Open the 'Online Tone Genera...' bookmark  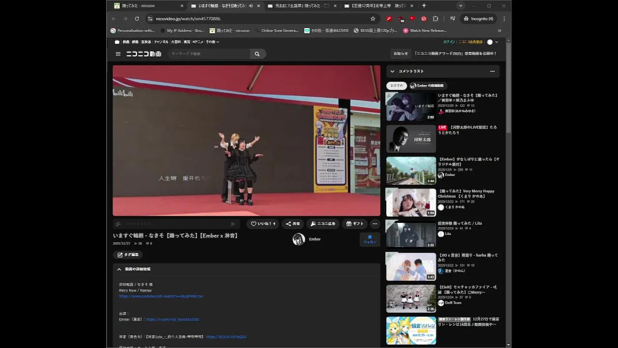(276, 30)
